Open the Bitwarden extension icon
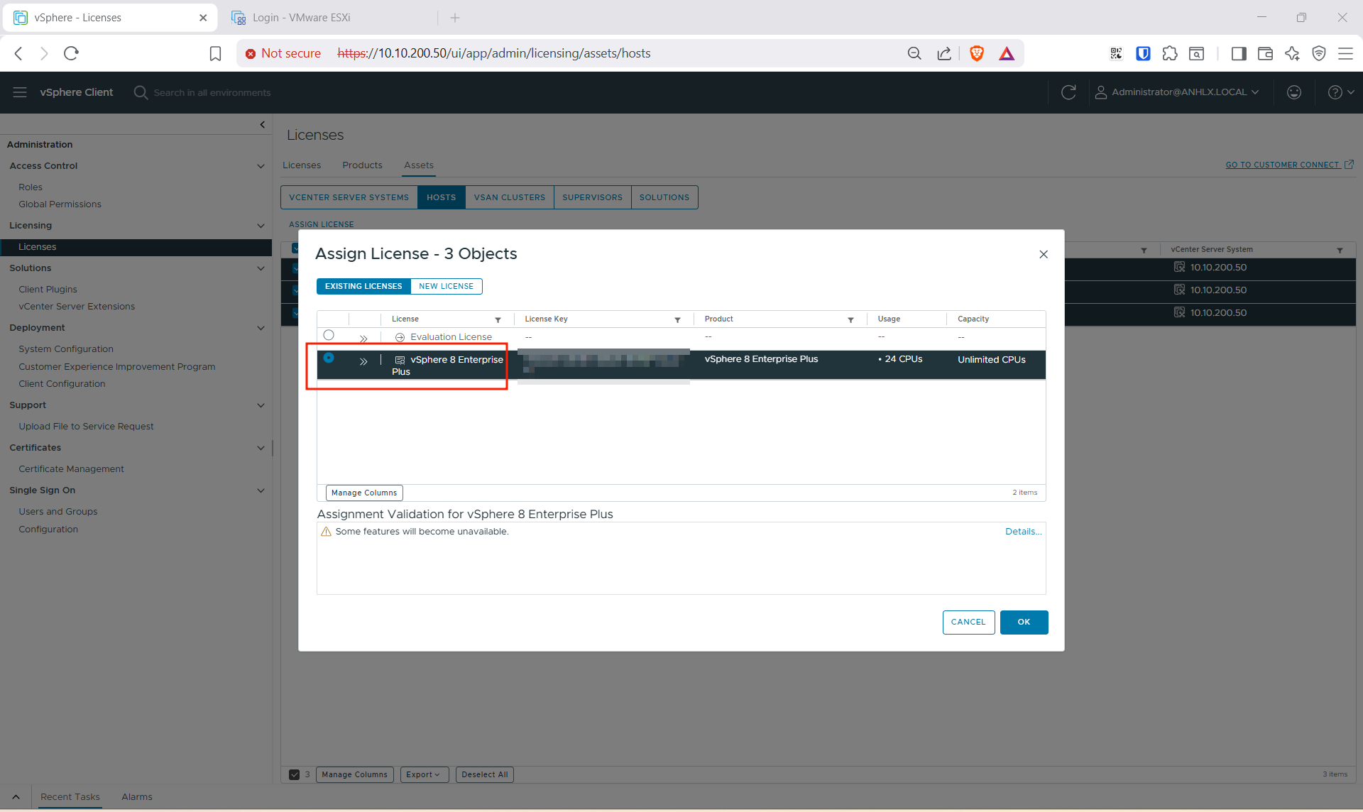 coord(1143,53)
